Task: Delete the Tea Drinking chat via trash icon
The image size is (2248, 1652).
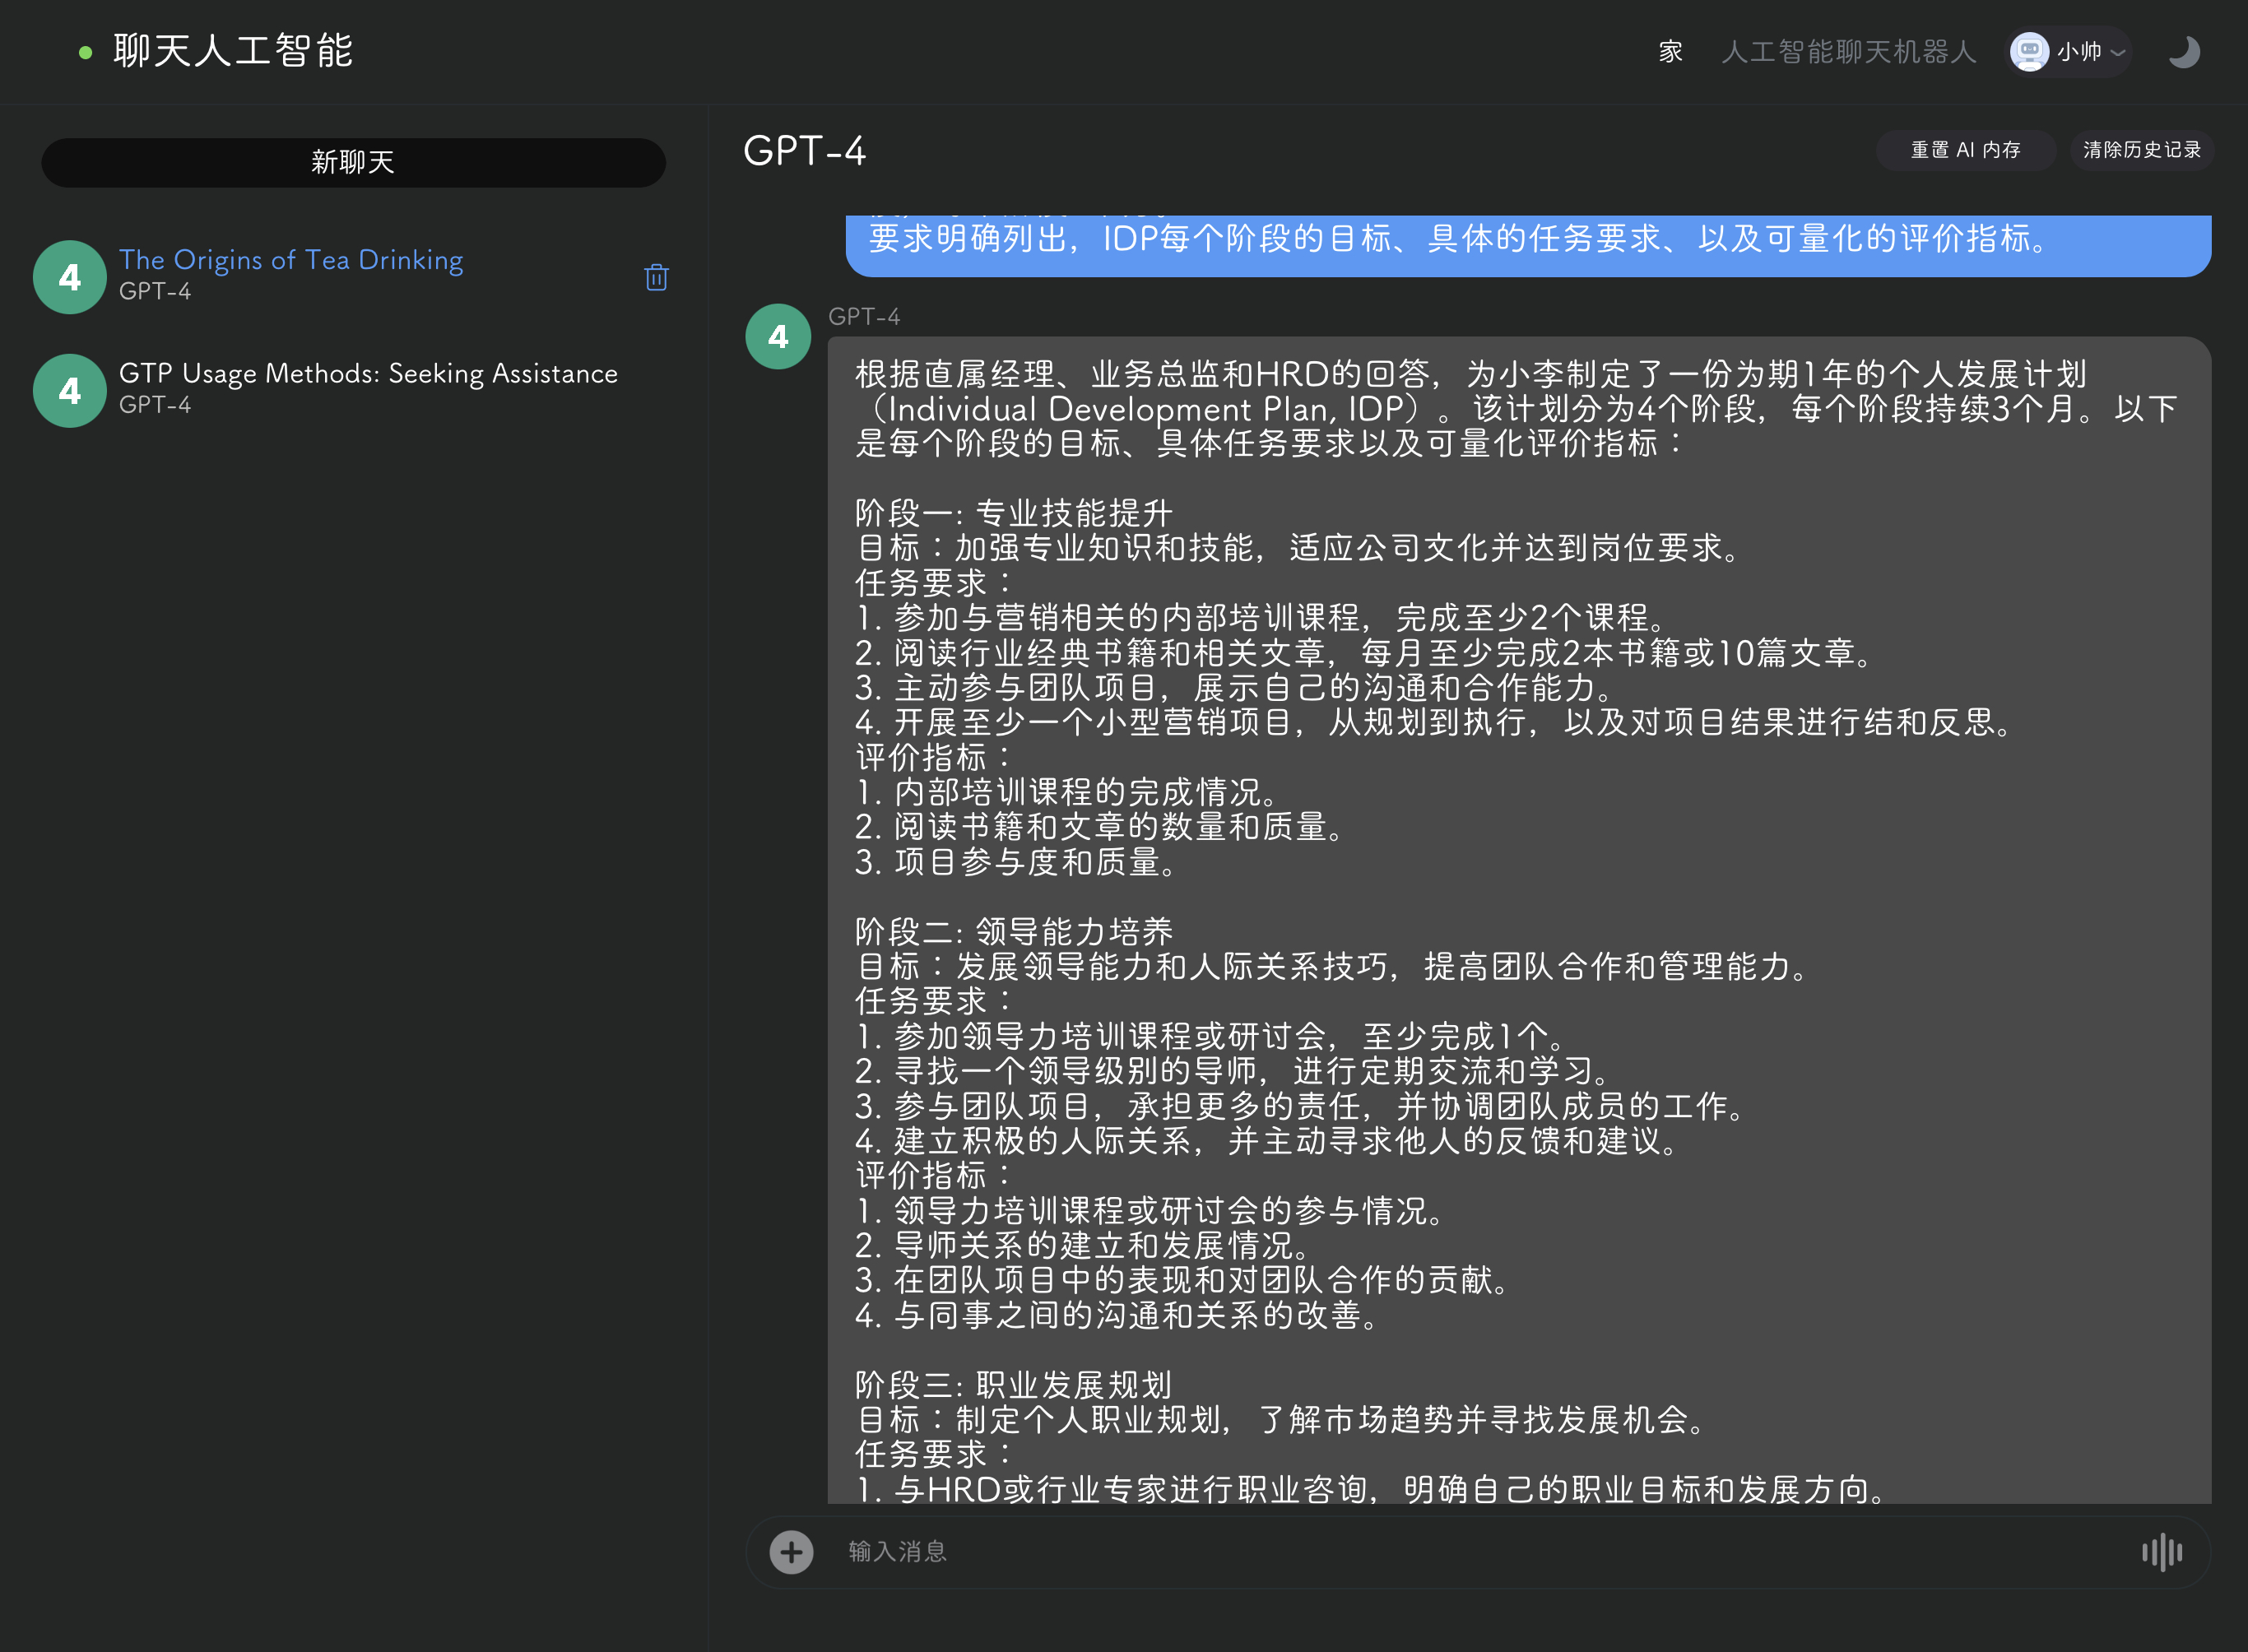Action: tap(656, 277)
